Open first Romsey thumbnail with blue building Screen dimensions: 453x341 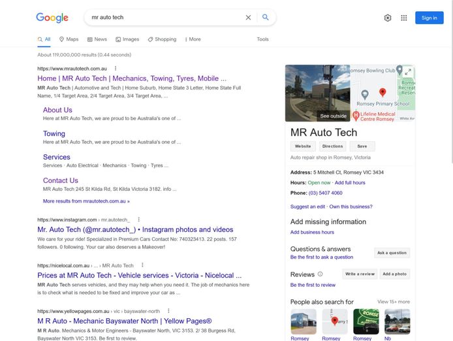pos(304,321)
